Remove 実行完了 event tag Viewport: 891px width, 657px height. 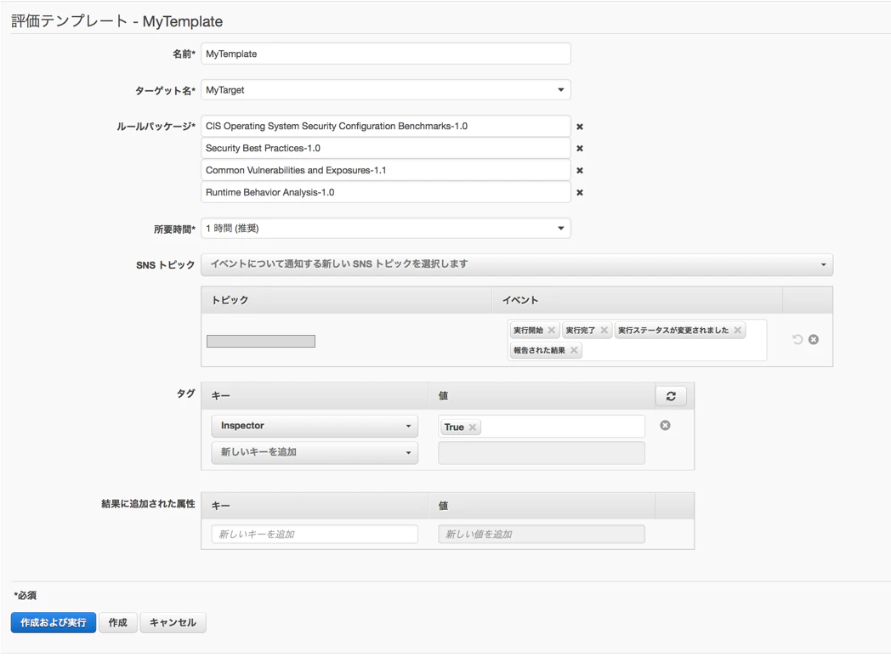(x=604, y=330)
